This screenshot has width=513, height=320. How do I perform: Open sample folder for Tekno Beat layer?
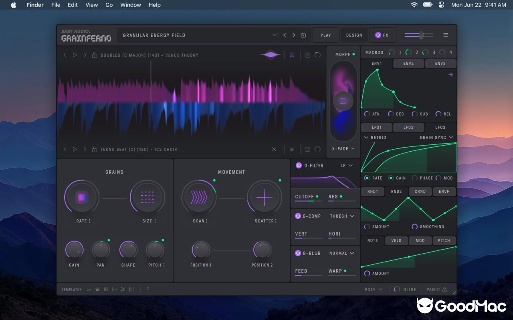pos(94,149)
